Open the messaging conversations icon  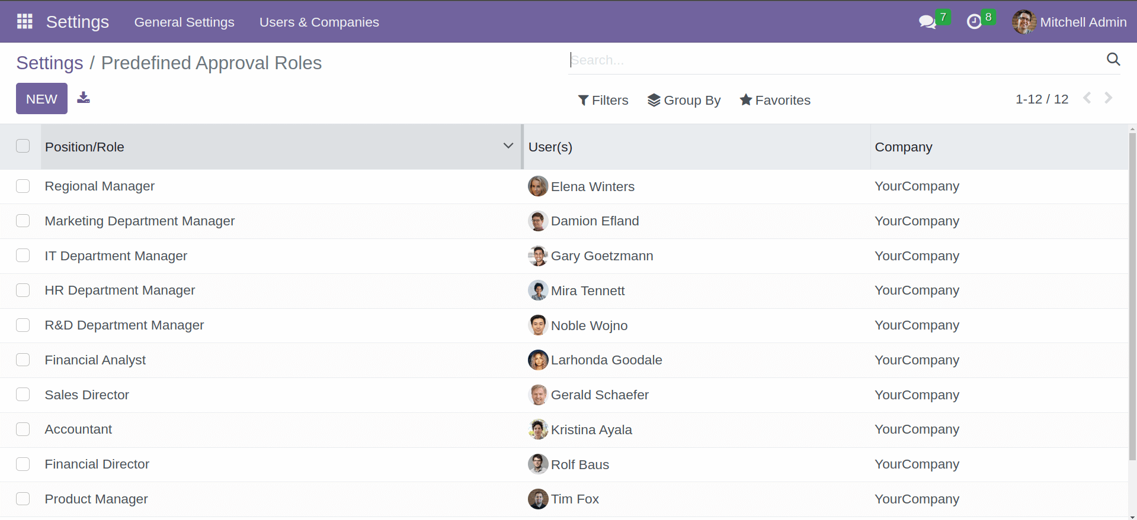point(927,21)
